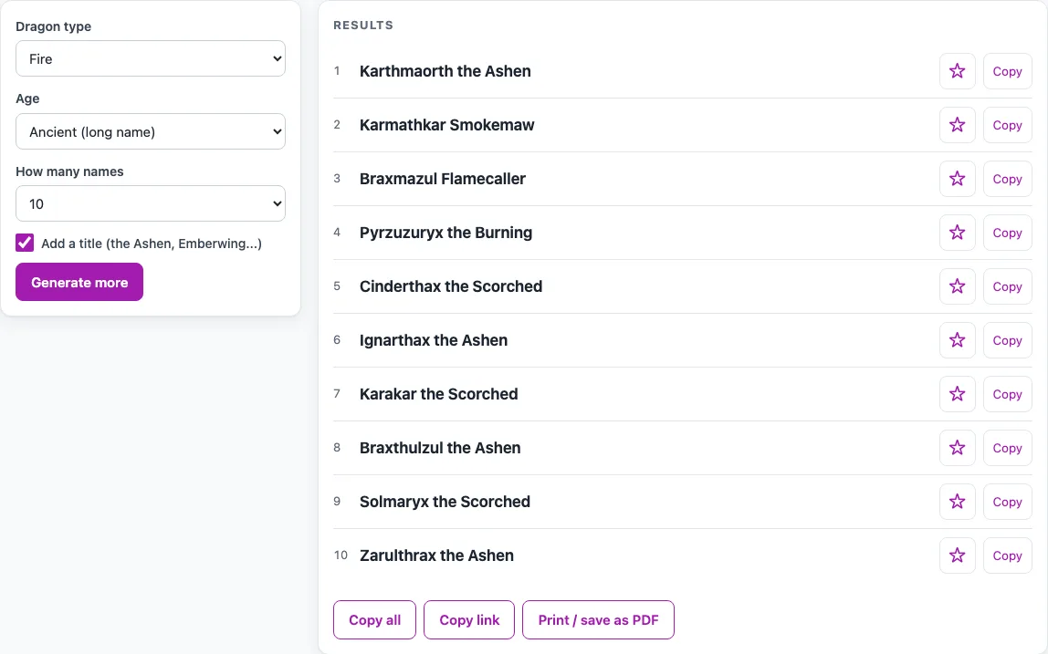
Task: Copy Karakar the Scorched
Action: pyautogui.click(x=1007, y=394)
